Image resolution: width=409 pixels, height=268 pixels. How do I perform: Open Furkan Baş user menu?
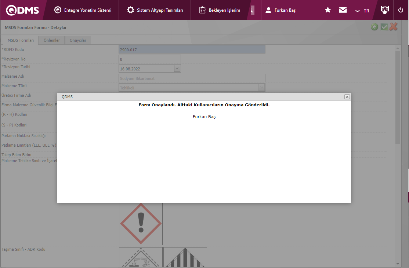pyautogui.click(x=280, y=10)
